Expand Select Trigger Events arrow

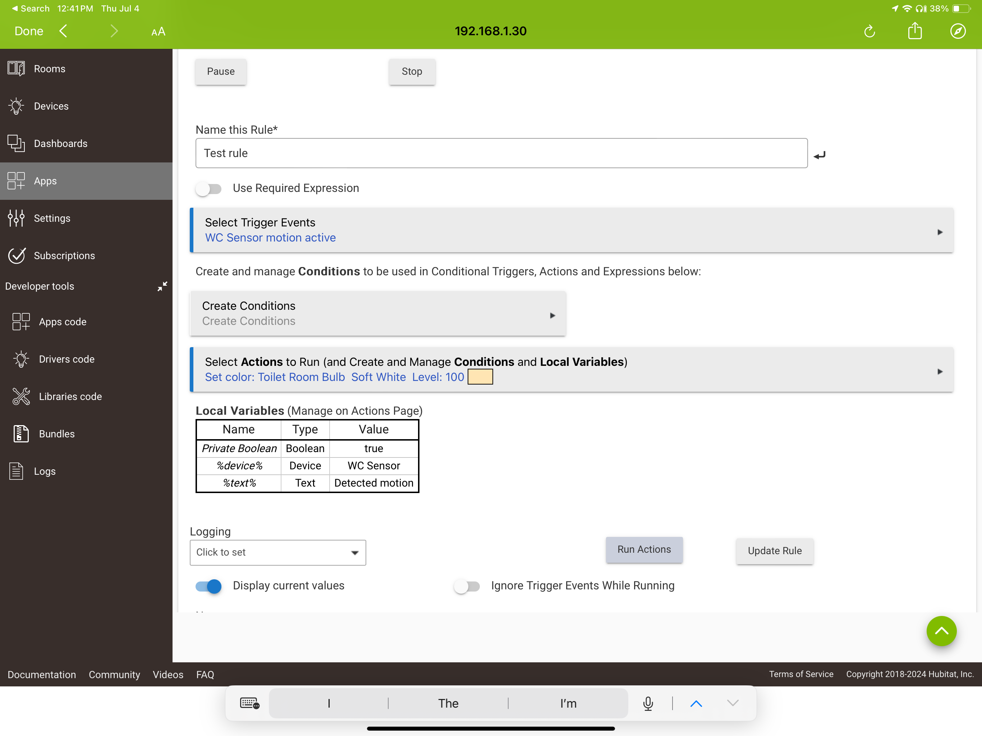click(939, 232)
